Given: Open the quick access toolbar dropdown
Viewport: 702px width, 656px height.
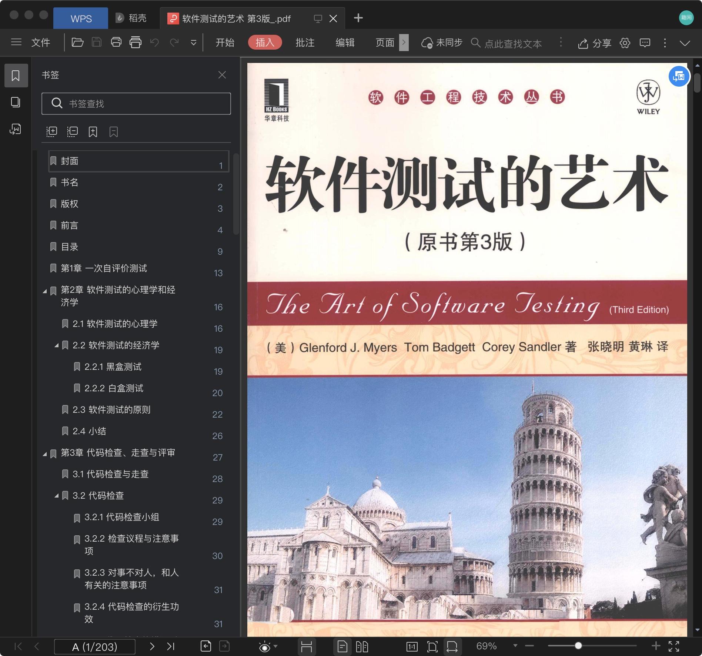Looking at the screenshot, I should click(193, 43).
